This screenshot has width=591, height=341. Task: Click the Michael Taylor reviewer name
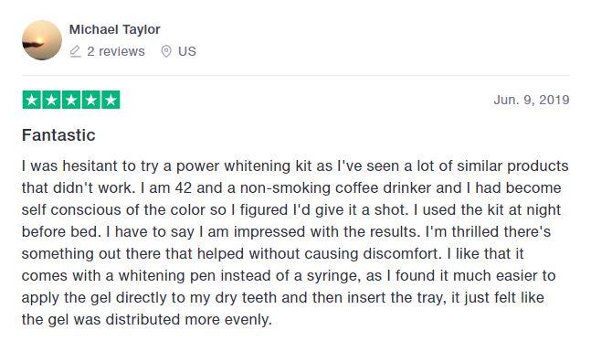coord(114,29)
